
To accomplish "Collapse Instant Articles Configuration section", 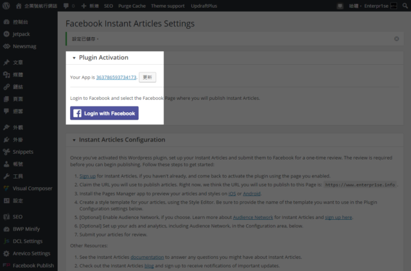I will pos(74,140).
